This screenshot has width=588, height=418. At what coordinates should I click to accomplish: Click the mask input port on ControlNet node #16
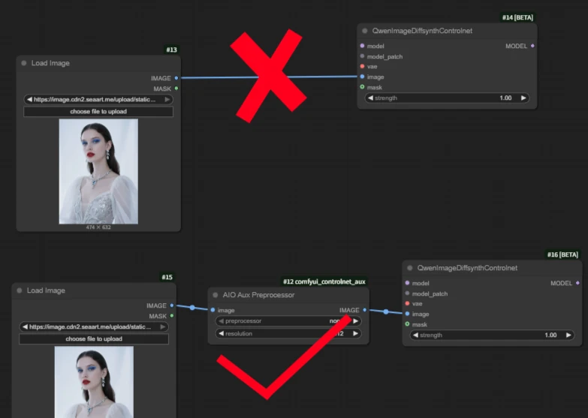[408, 324]
